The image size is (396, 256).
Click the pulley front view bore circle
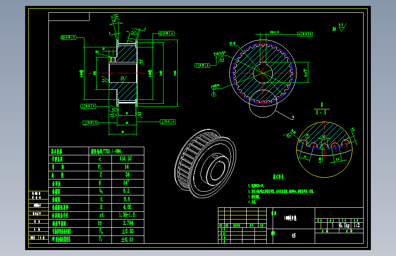[x=263, y=73]
